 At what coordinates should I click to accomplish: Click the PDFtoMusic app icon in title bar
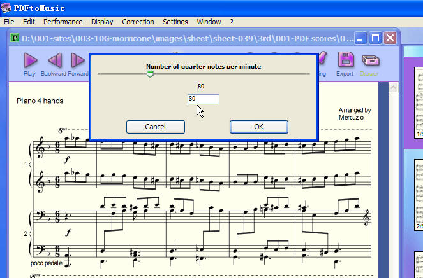point(6,8)
